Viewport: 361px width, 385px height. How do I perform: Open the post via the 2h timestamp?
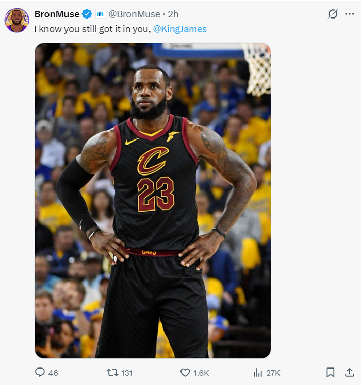pos(173,14)
